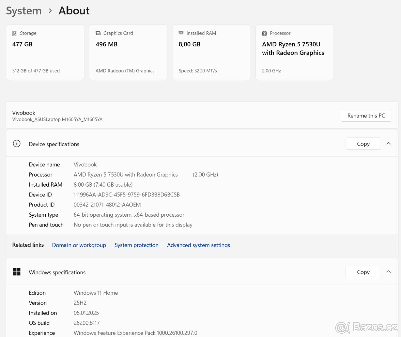This screenshot has height=337, width=401.
Task: Select the '(2.00 GHz)' processor speed value
Action: click(x=206, y=175)
